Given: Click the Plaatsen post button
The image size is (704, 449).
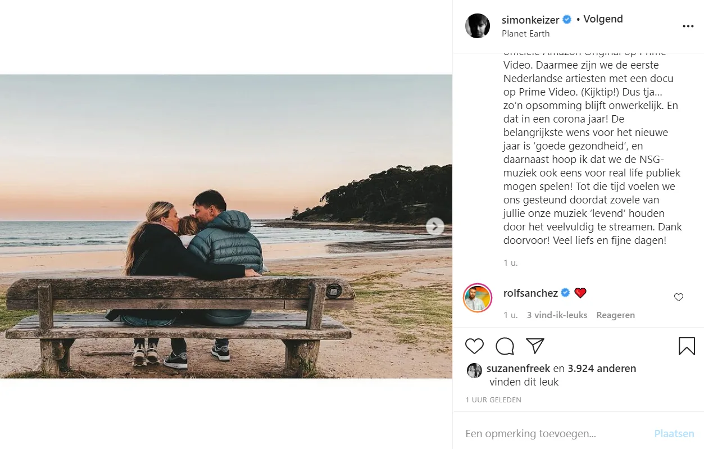Looking at the screenshot, I should click(x=674, y=434).
